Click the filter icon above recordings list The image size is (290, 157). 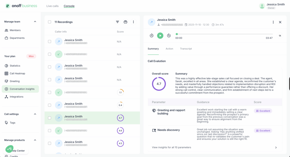tap(118, 22)
